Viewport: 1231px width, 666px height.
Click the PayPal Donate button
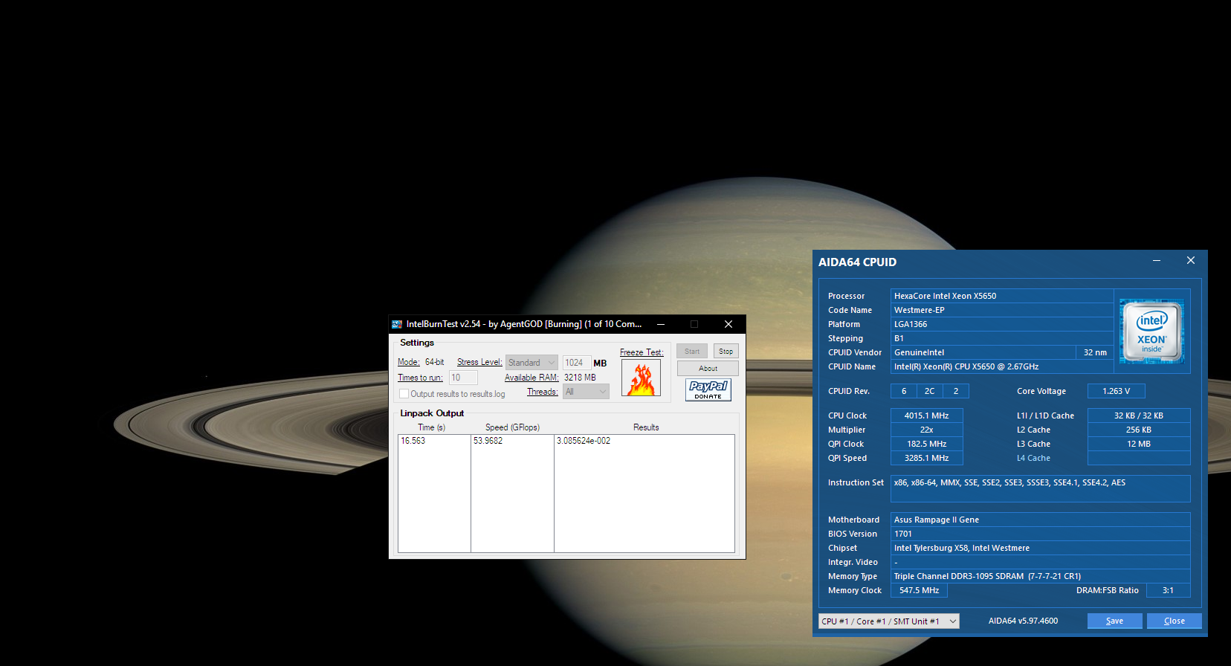pos(708,389)
